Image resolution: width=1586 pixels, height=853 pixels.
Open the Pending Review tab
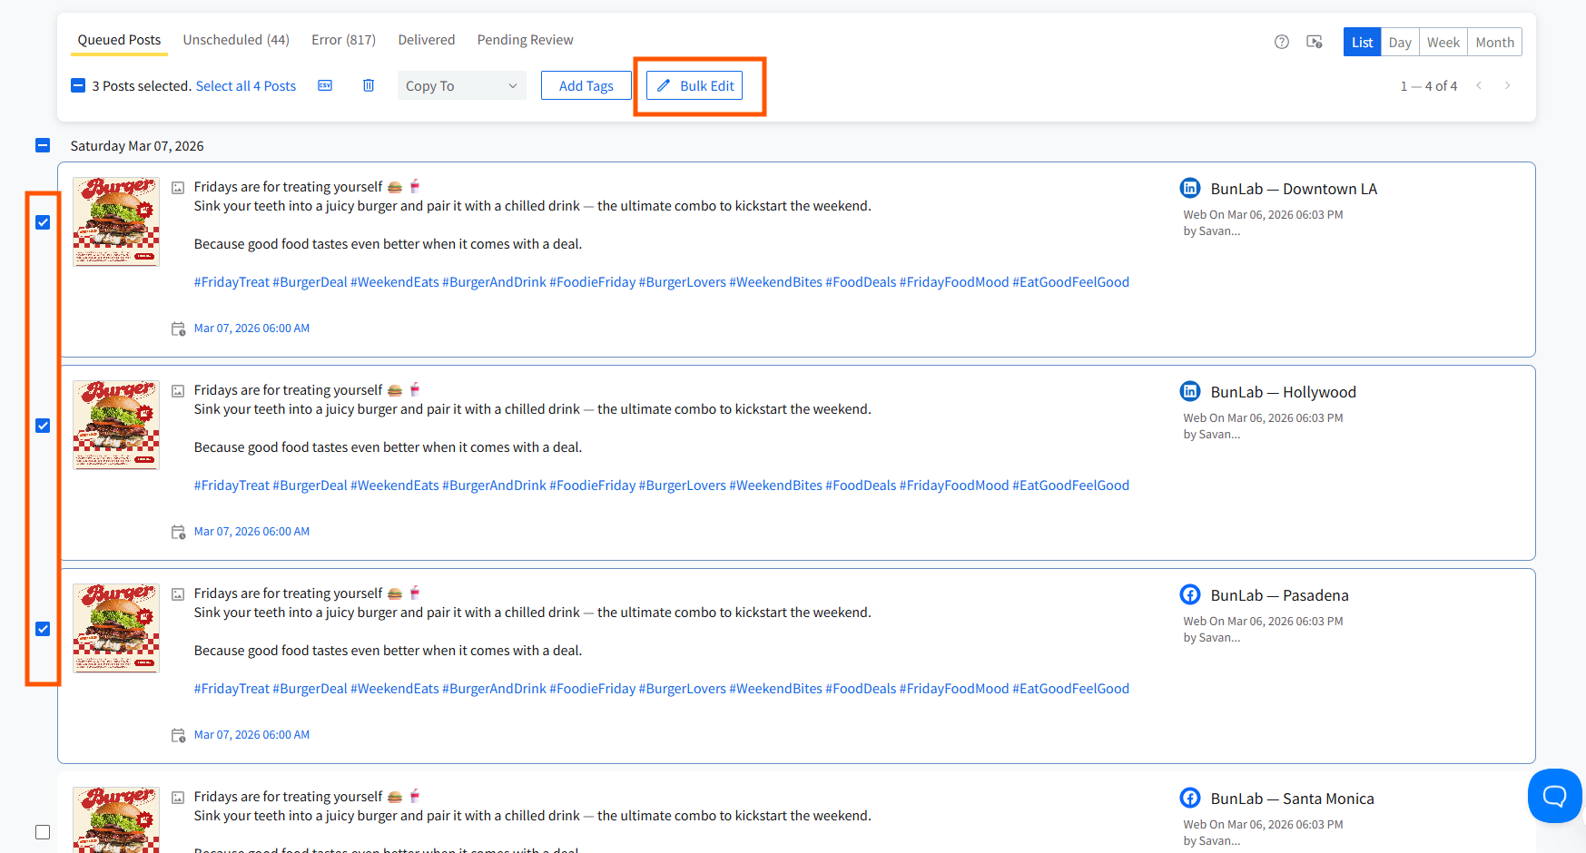tap(526, 40)
